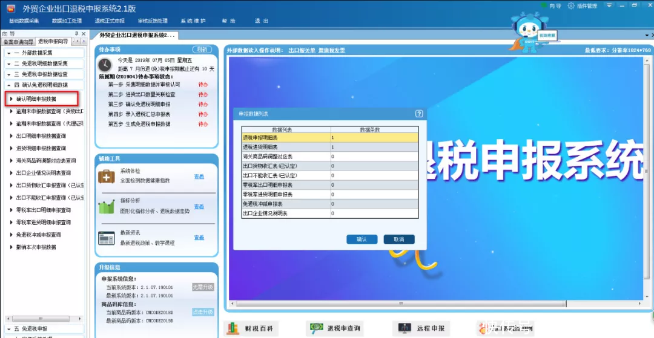Click the 插件管理 gear icon
654x338 pixels.
click(x=572, y=5)
